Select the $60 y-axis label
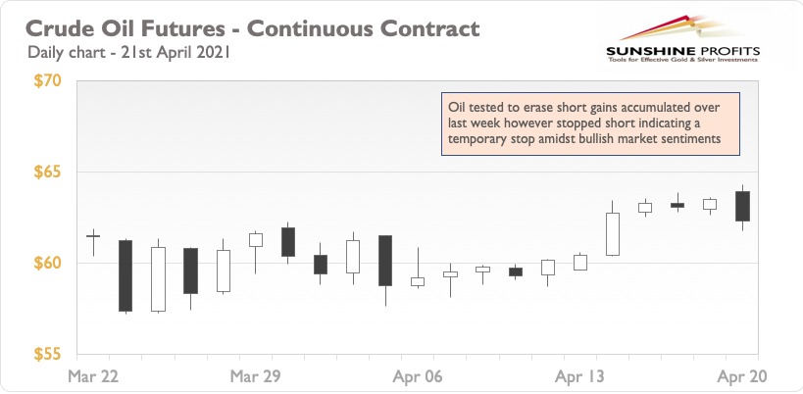 47,263
